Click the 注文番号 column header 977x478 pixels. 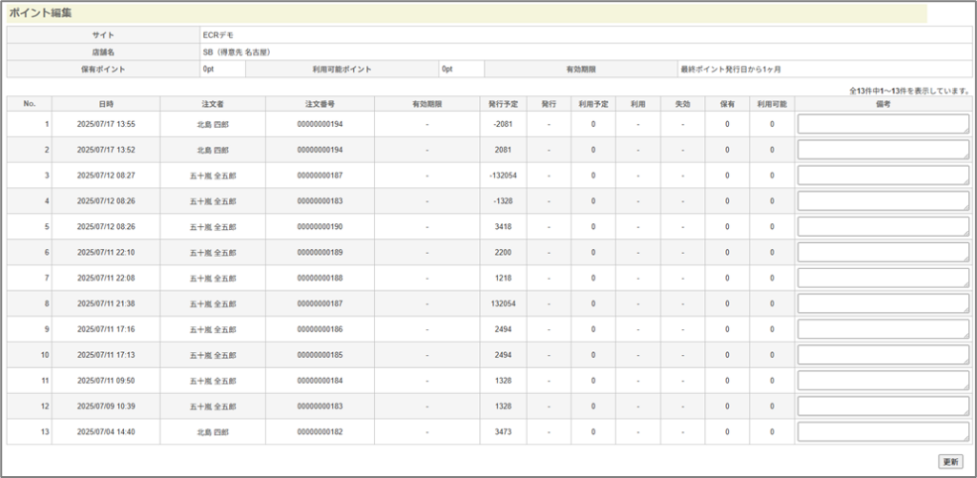[x=320, y=103]
